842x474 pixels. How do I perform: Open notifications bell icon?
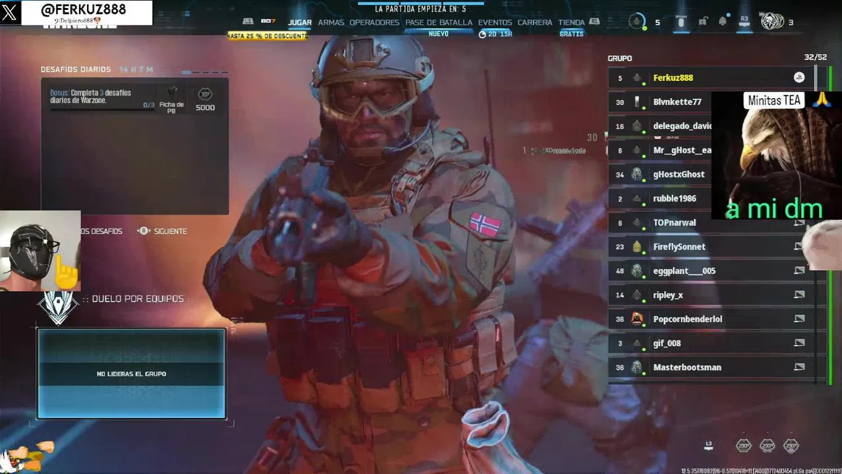(723, 22)
